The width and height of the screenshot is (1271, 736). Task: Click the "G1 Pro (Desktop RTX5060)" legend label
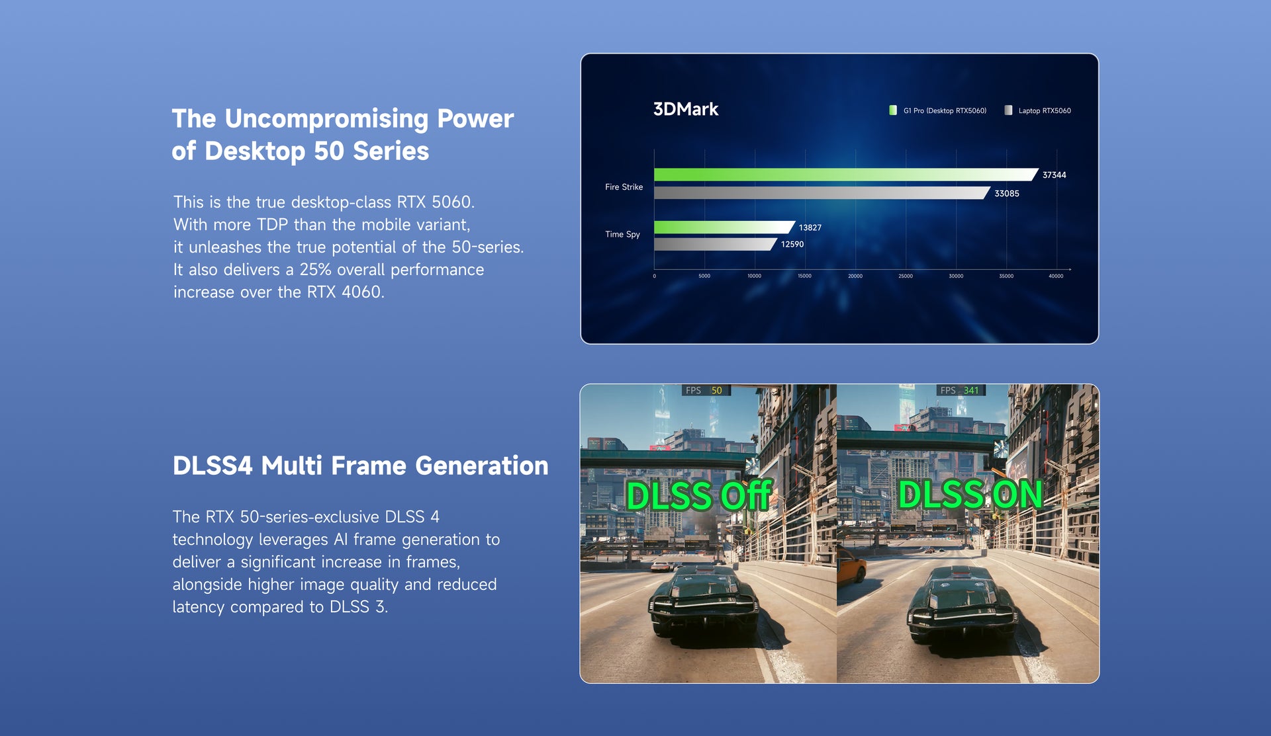tap(945, 110)
